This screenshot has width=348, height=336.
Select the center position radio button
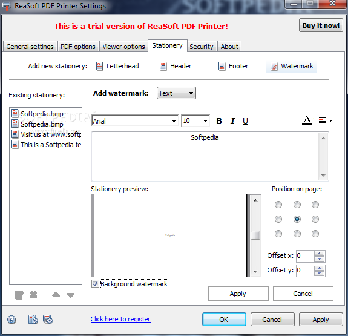coord(297,219)
